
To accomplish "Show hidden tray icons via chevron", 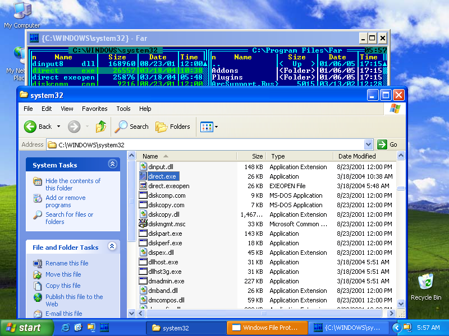I will click(396, 328).
